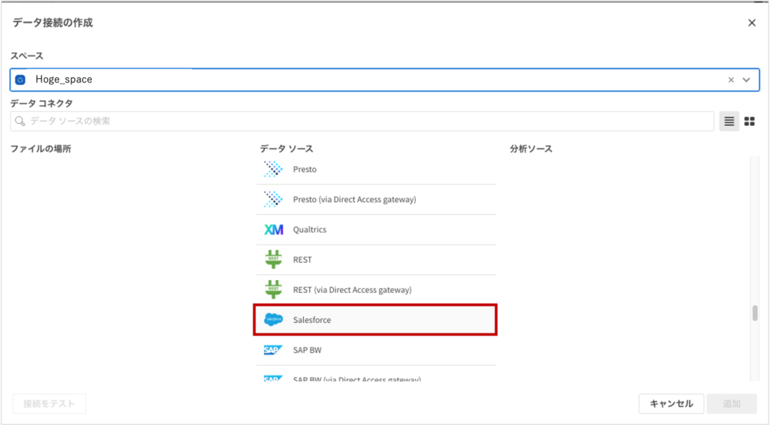
Task: Click the Qualtrics XM logo icon
Action: [274, 230]
